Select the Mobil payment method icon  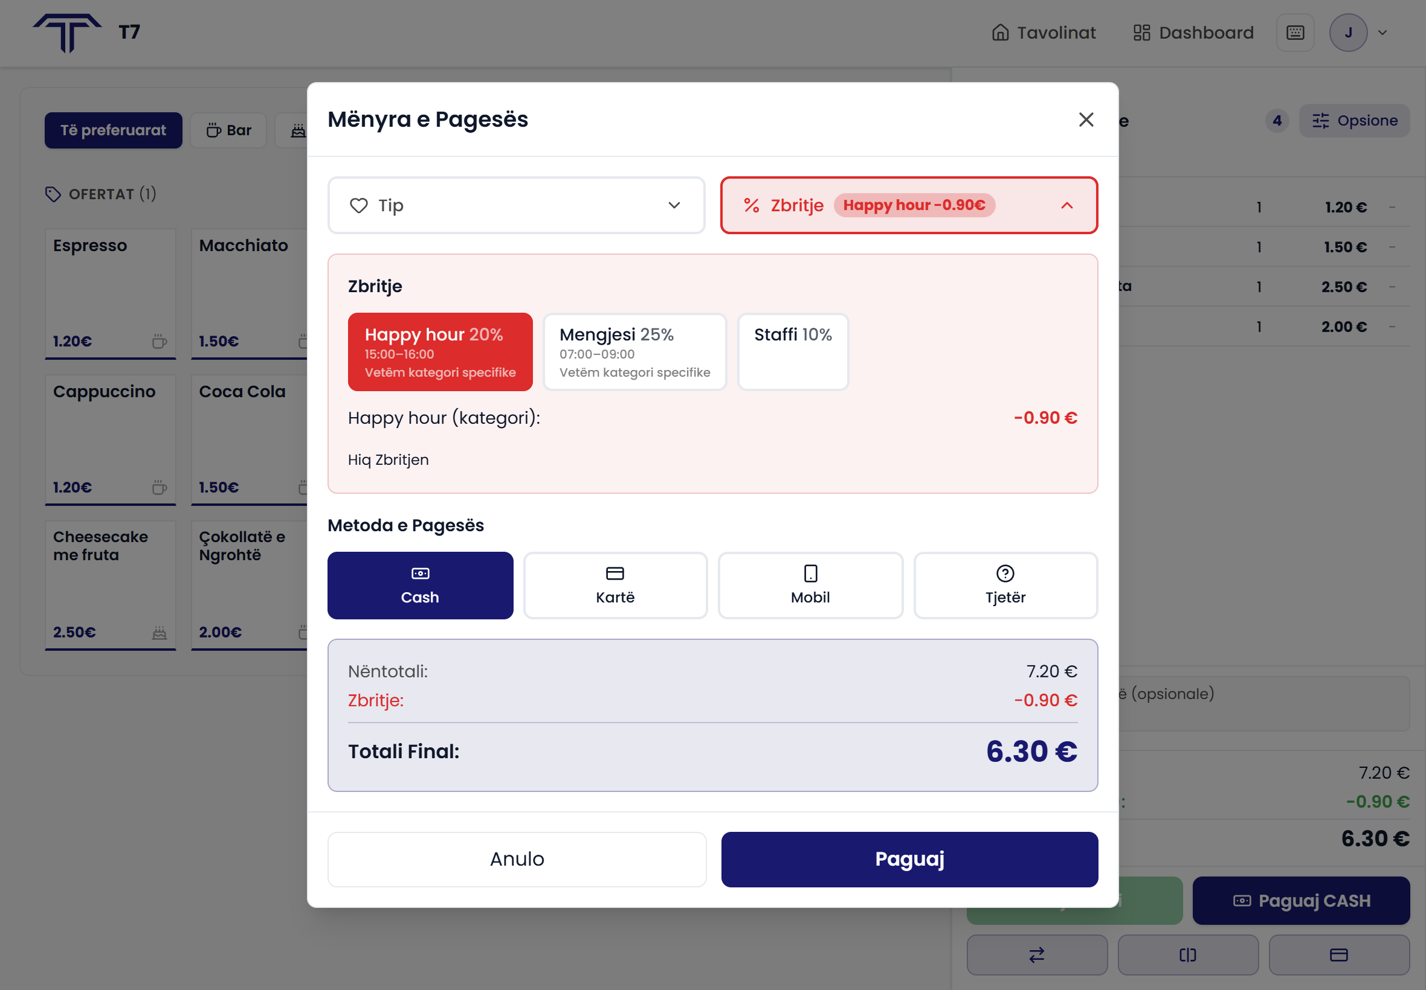(810, 572)
